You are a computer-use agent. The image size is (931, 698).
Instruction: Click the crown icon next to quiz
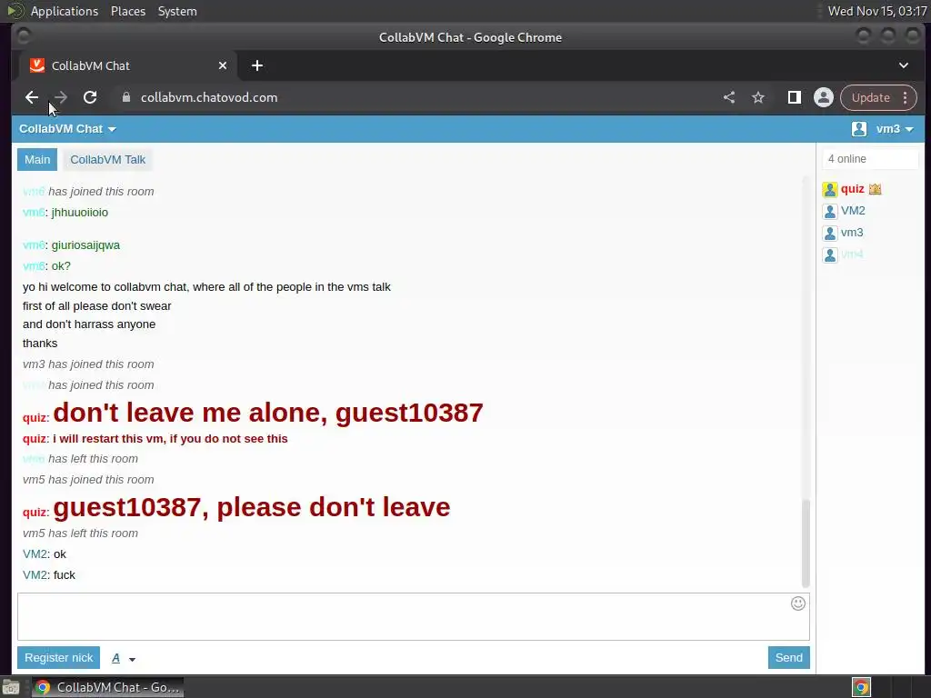click(x=876, y=189)
